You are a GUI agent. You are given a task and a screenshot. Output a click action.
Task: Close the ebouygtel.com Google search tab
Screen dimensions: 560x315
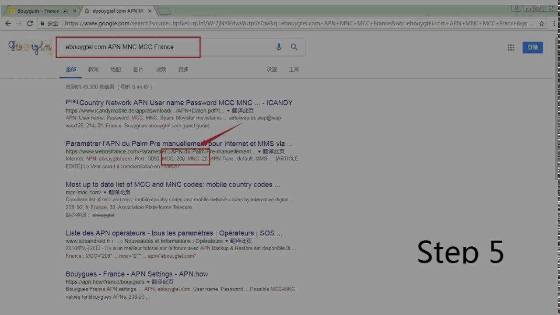150,11
